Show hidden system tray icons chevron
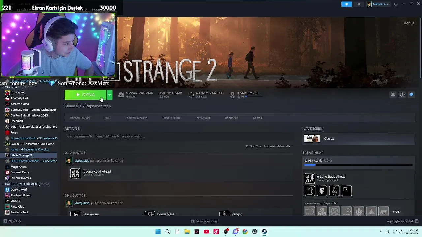 click(x=381, y=232)
